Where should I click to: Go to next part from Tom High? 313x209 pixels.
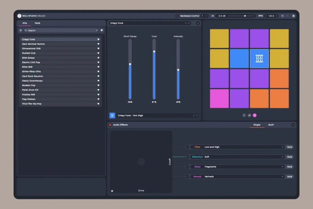tap(197, 115)
